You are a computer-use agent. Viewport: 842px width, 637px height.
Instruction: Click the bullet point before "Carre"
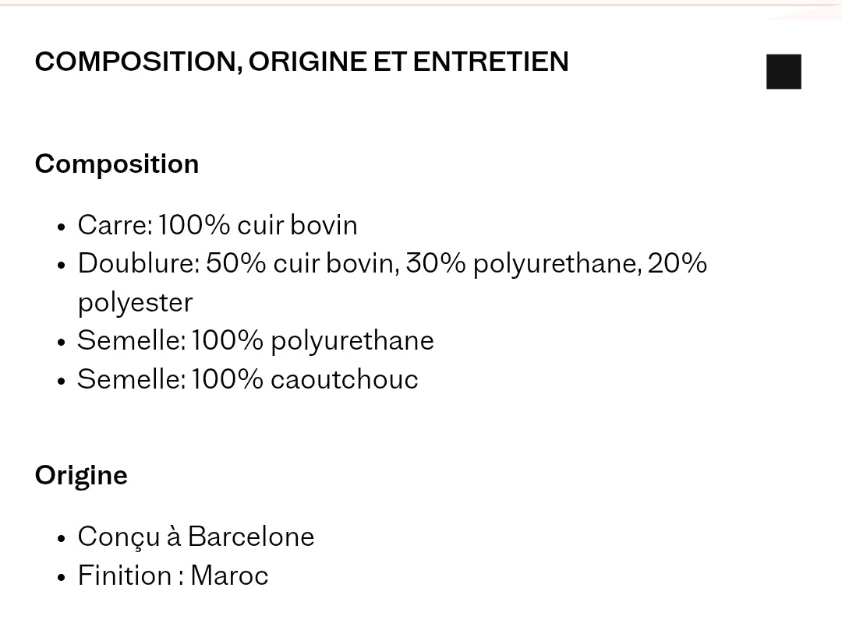[61, 227]
